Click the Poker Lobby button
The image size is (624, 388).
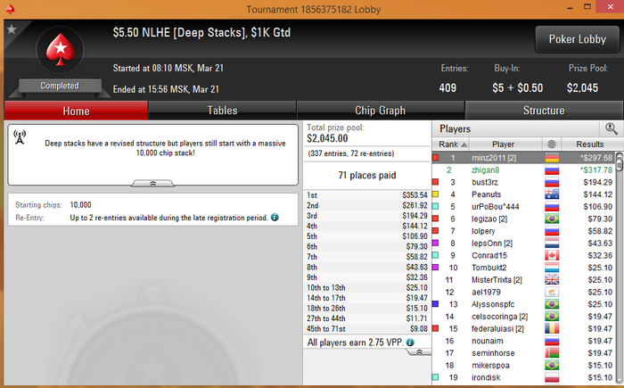coord(577,39)
